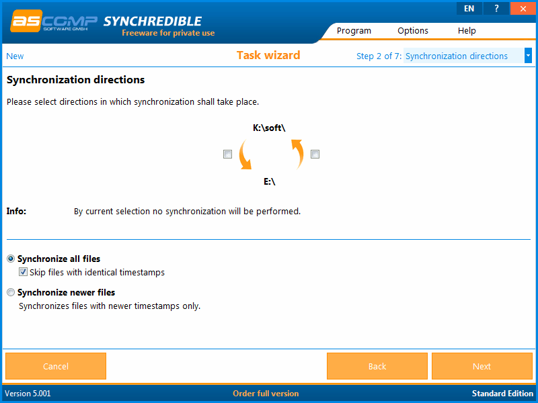
Task: Click the orange upward sync arrow icon
Action: pos(297,154)
